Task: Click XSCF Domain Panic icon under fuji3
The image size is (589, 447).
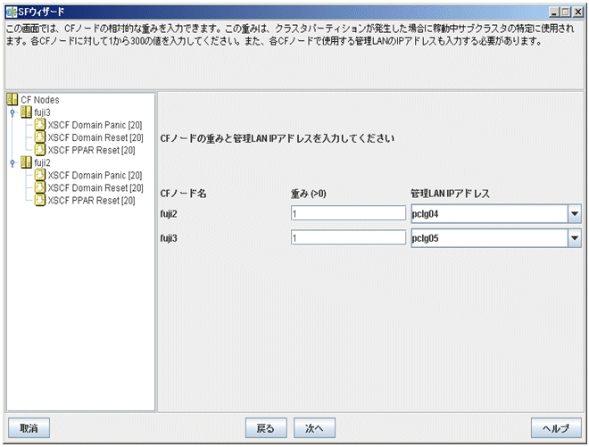Action: pyautogui.click(x=40, y=124)
